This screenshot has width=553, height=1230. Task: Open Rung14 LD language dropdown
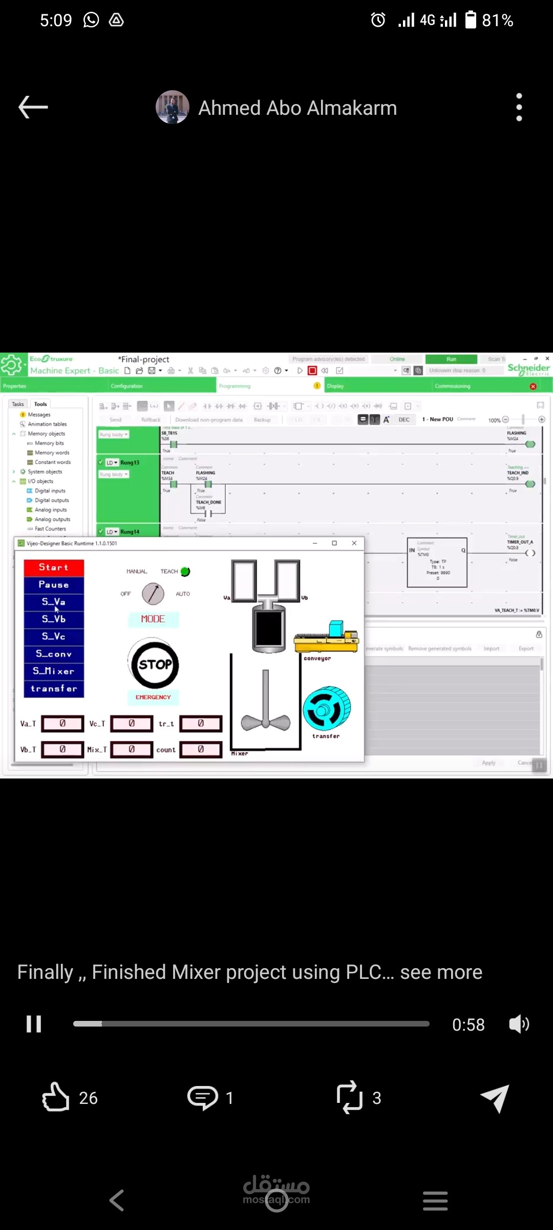(112, 532)
